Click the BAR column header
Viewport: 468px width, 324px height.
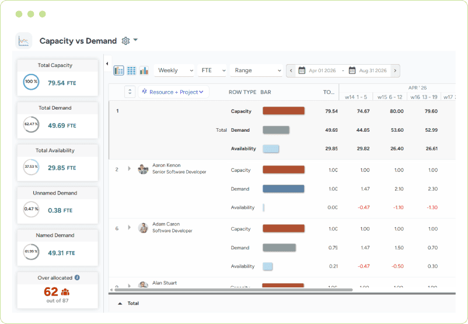[x=266, y=92]
